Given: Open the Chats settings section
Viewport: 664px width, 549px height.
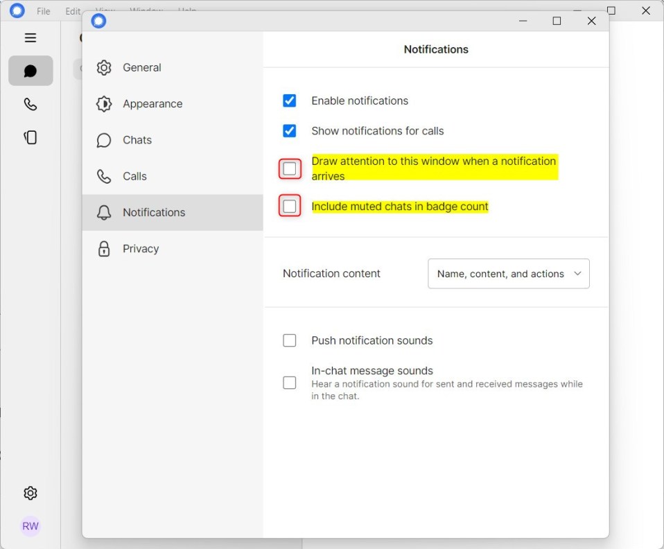Looking at the screenshot, I should pyautogui.click(x=137, y=139).
